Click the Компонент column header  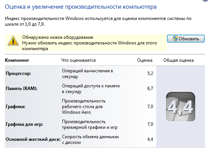17,60
